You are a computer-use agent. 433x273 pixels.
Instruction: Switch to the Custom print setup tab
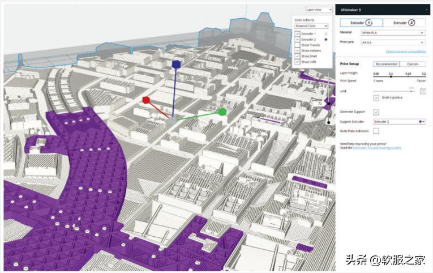[x=413, y=64]
